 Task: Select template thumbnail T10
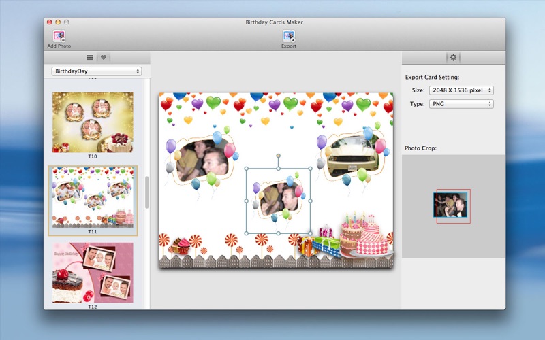pyautogui.click(x=93, y=122)
